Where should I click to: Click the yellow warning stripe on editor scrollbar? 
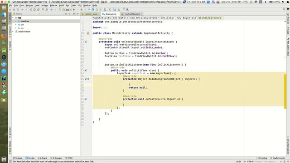tap(285, 91)
